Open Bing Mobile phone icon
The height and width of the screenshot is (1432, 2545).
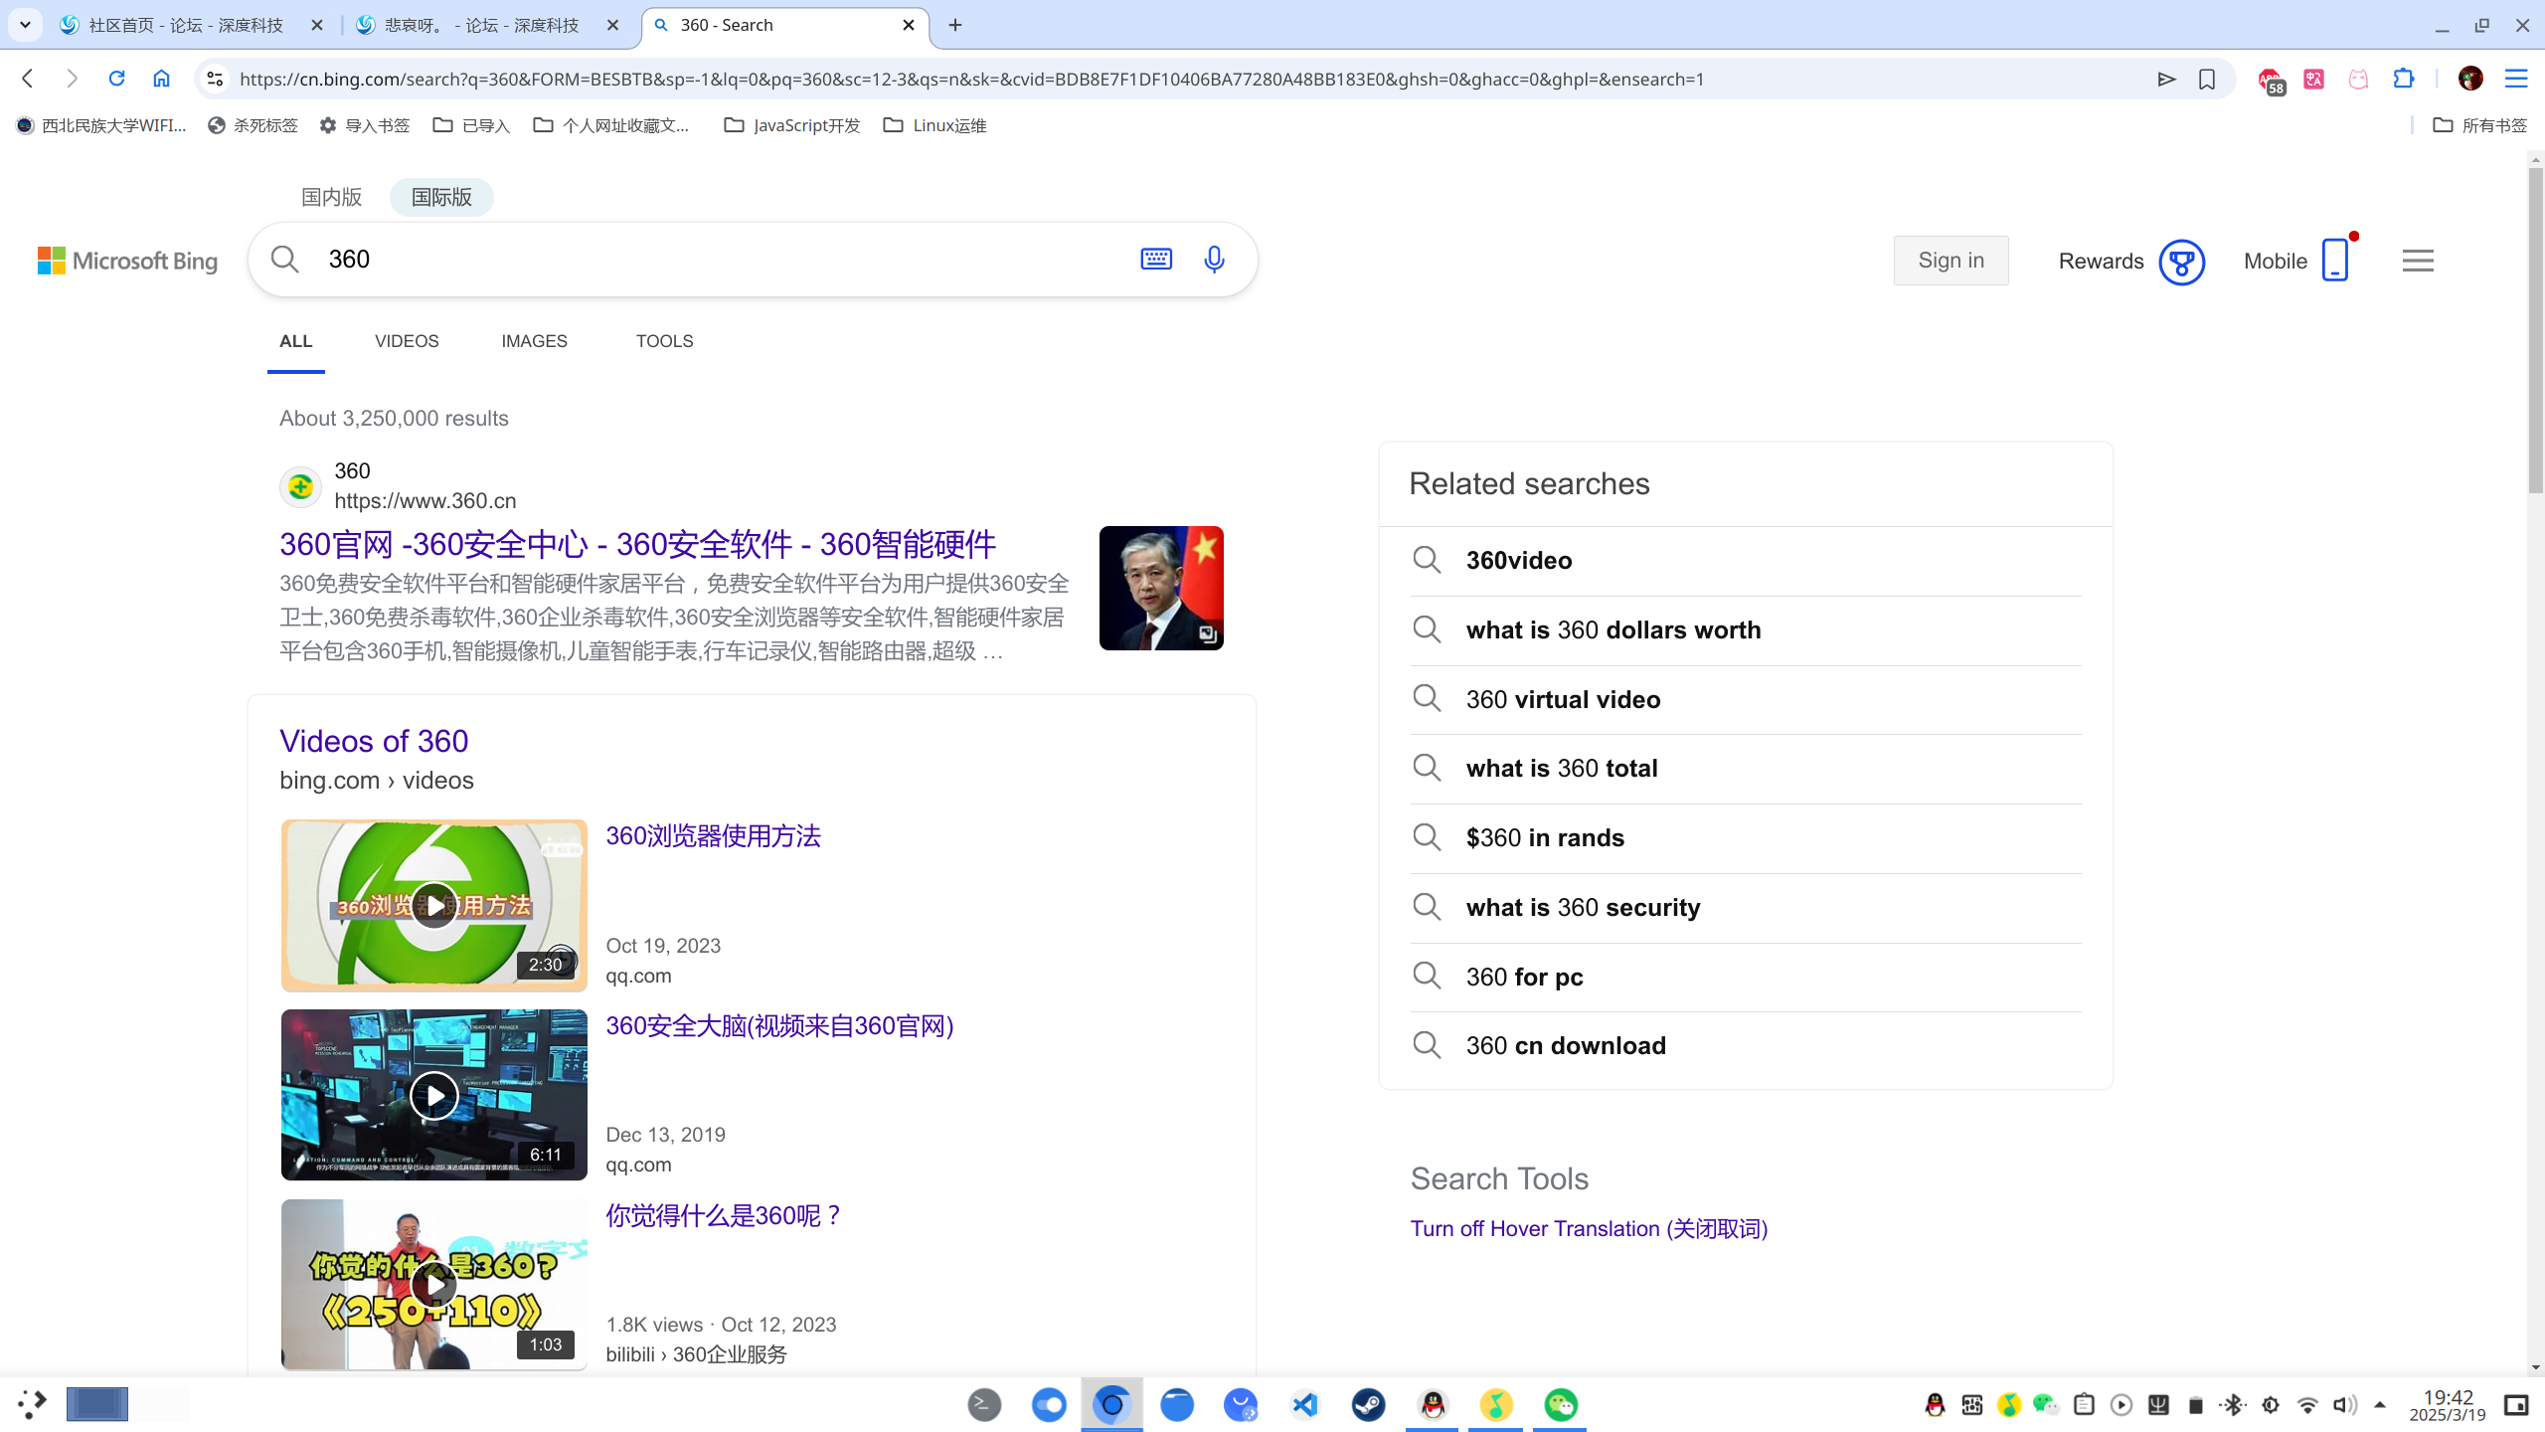pos(2335,261)
